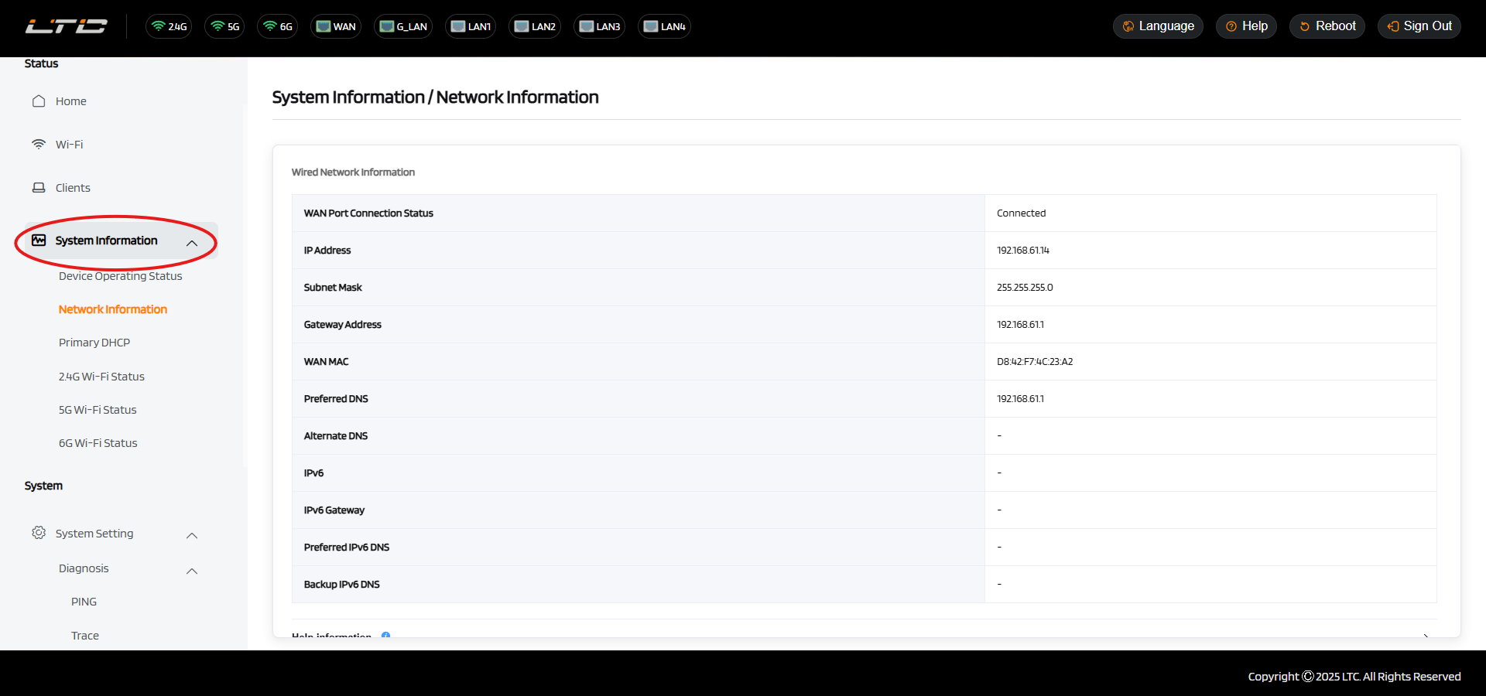The width and height of the screenshot is (1486, 696).
Task: Click the LAN3 port status indicator
Action: (x=600, y=26)
